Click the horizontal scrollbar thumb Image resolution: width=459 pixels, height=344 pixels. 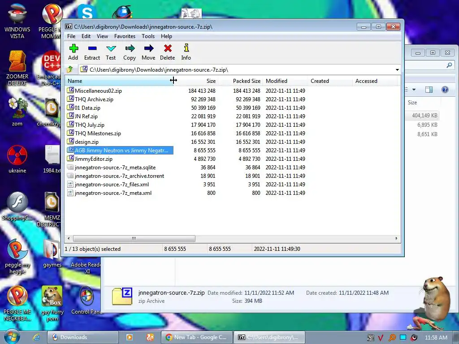coord(134,238)
